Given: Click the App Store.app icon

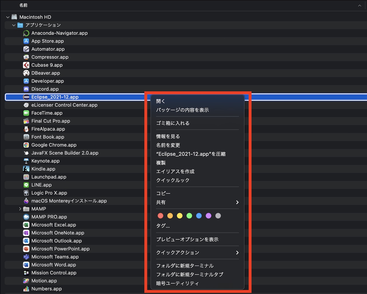Looking at the screenshot, I should 26,41.
